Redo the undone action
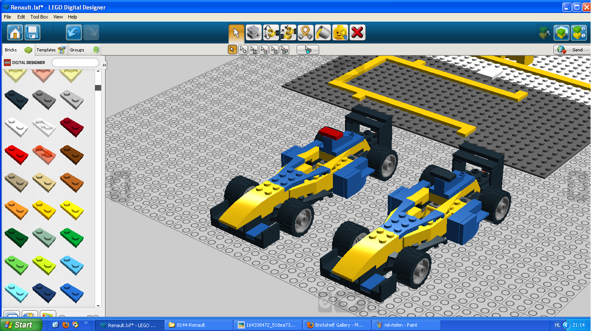 91,32
